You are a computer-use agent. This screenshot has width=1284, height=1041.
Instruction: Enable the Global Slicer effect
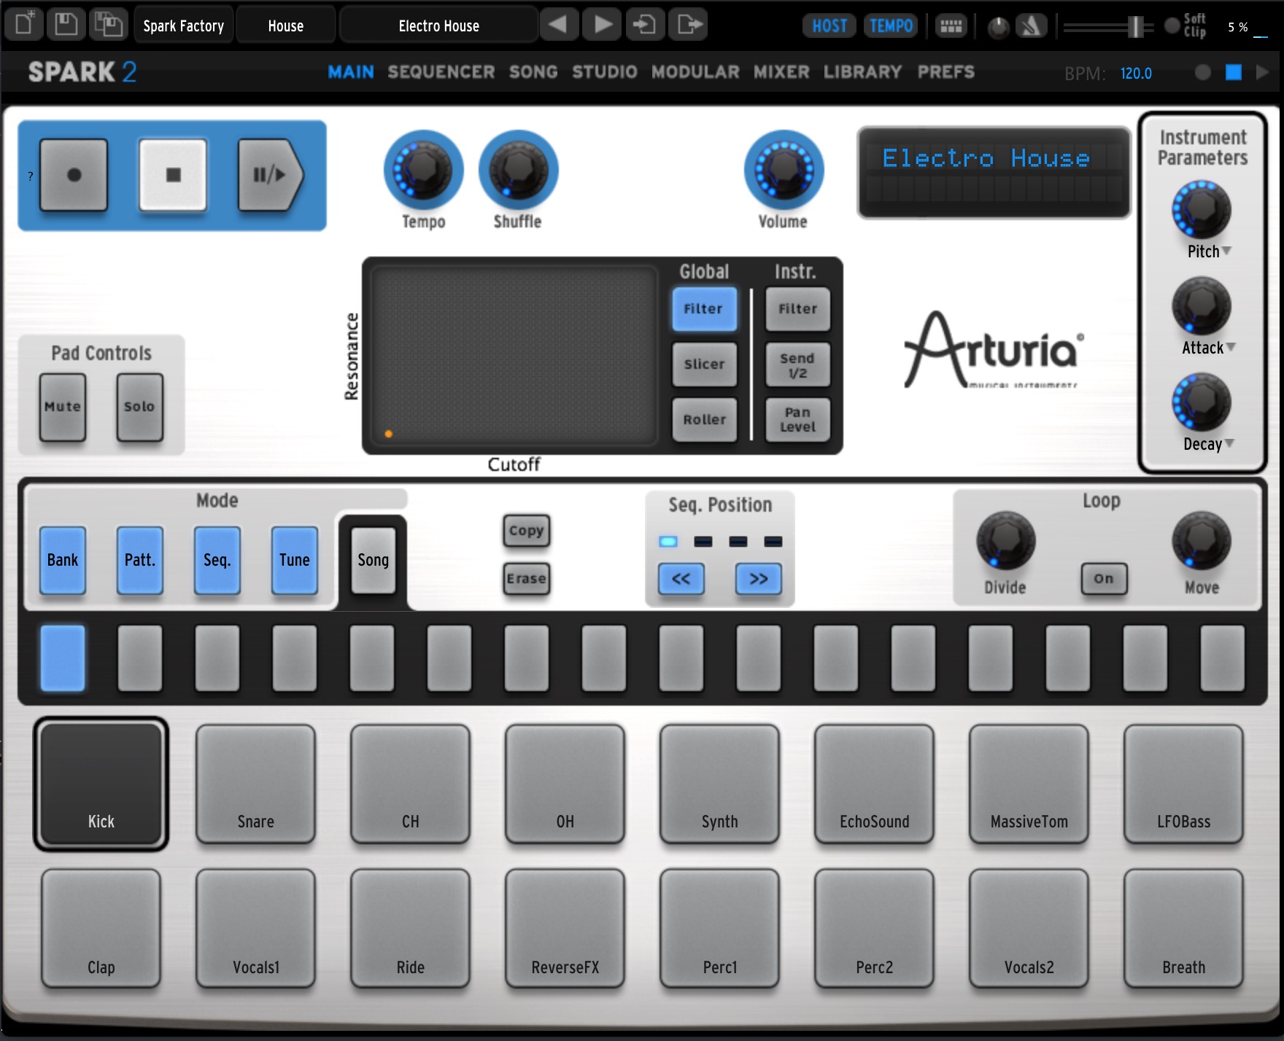(x=703, y=364)
